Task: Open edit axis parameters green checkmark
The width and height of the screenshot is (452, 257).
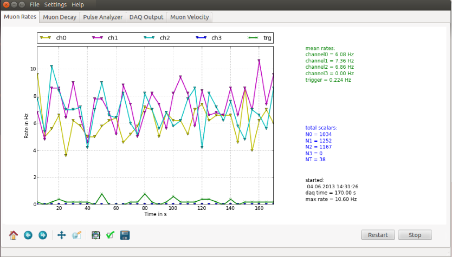Action: tap(110, 235)
